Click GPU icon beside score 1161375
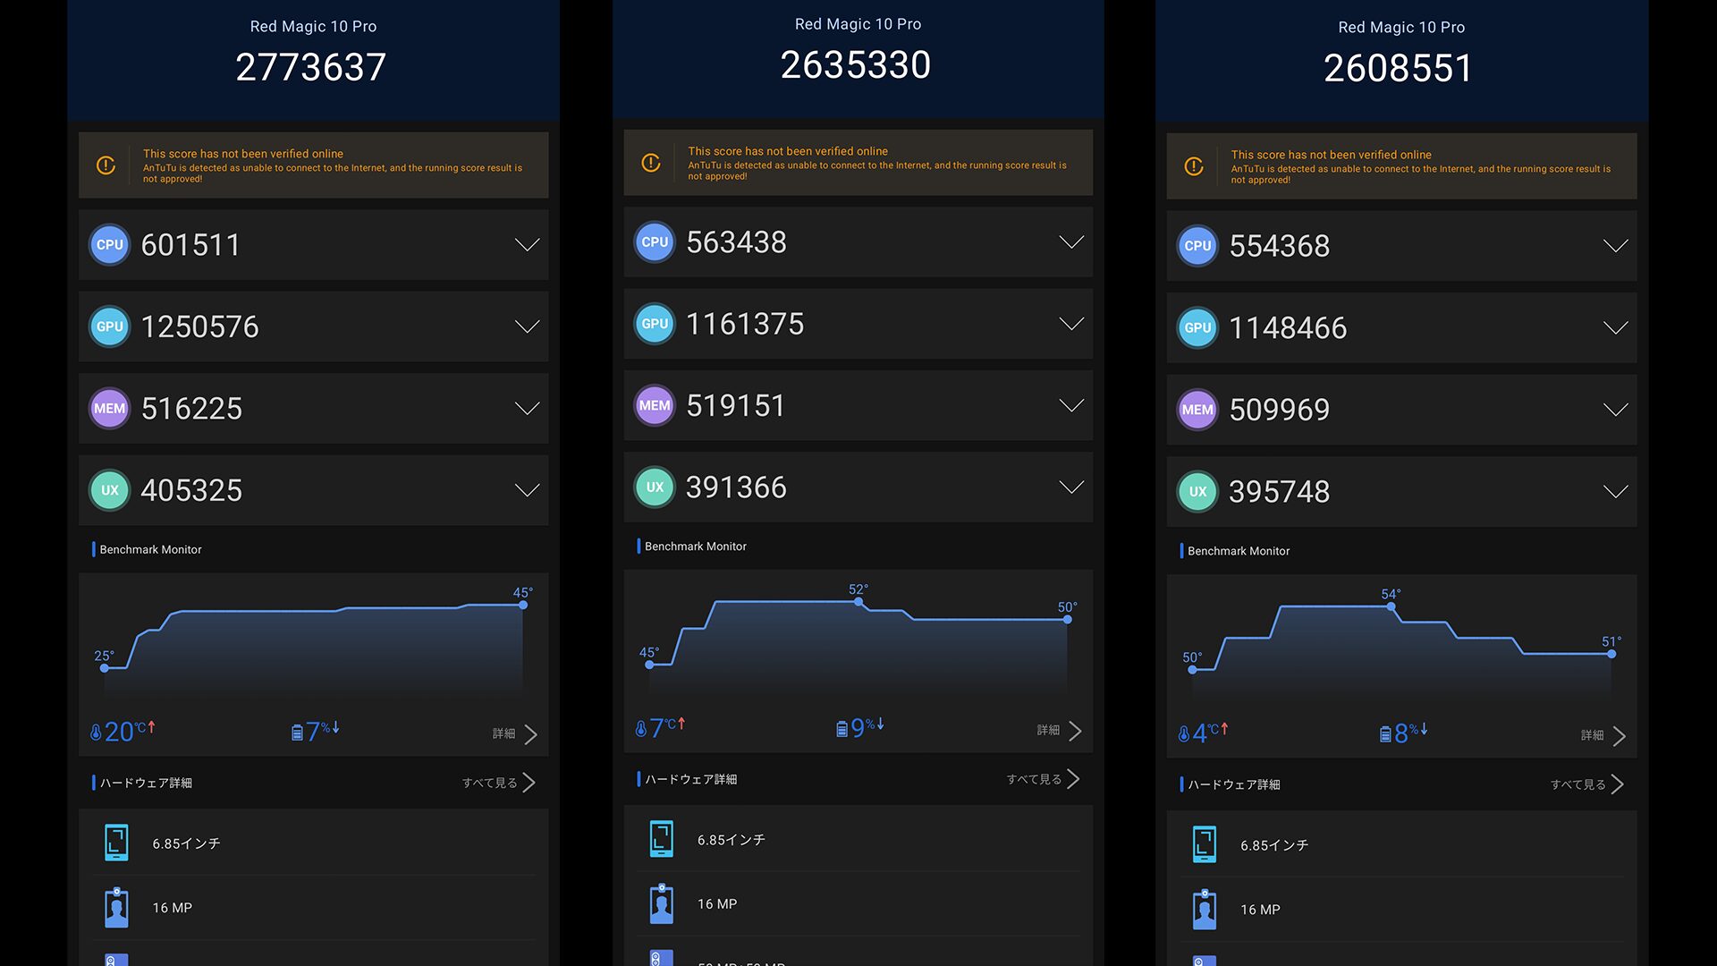This screenshot has height=966, width=1717. pos(655,324)
